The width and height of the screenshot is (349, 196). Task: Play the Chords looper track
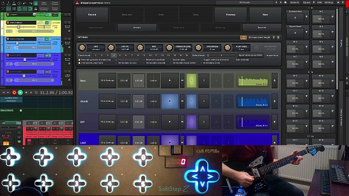tap(170, 101)
